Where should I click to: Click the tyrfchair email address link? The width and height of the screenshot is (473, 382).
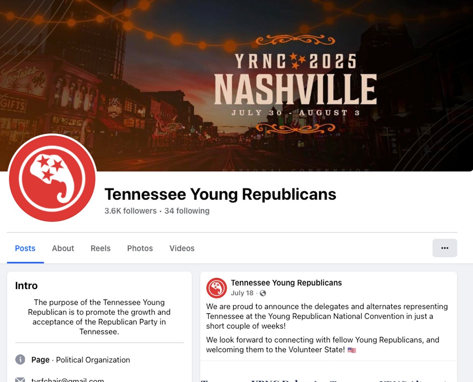[x=67, y=380]
